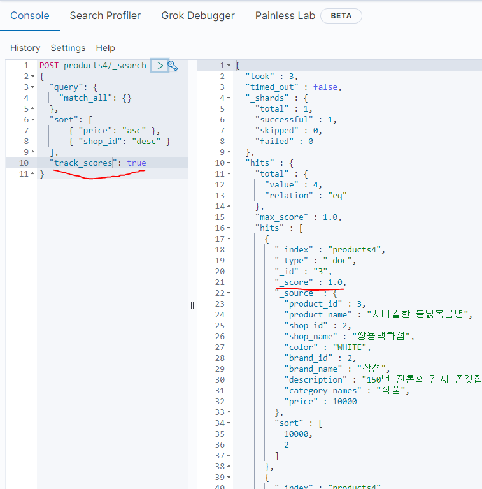Viewport: 482px width, 489px height.
Task: Click the send request play icon
Action: (160, 66)
